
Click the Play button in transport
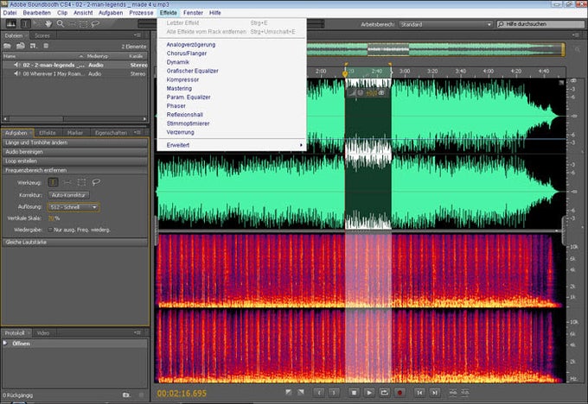[369, 393]
